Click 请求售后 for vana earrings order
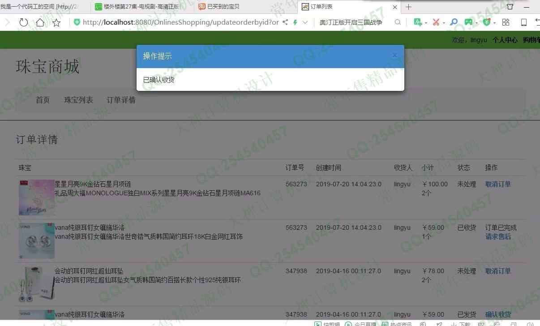540x326 pixels. click(x=498, y=236)
